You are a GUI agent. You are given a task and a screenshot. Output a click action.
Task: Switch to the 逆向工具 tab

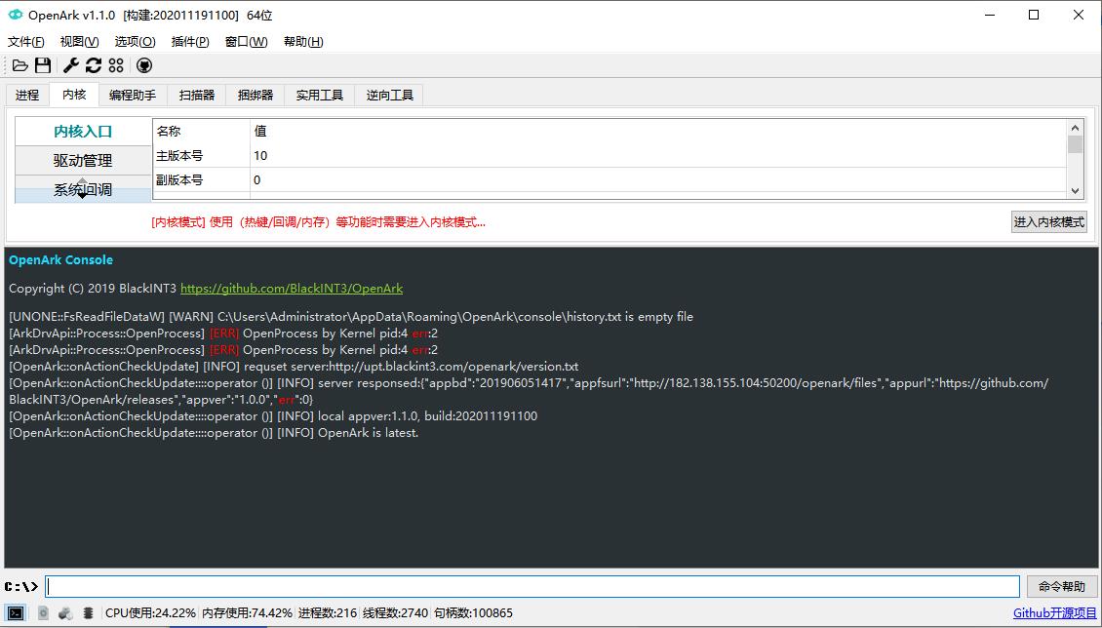pyautogui.click(x=390, y=95)
